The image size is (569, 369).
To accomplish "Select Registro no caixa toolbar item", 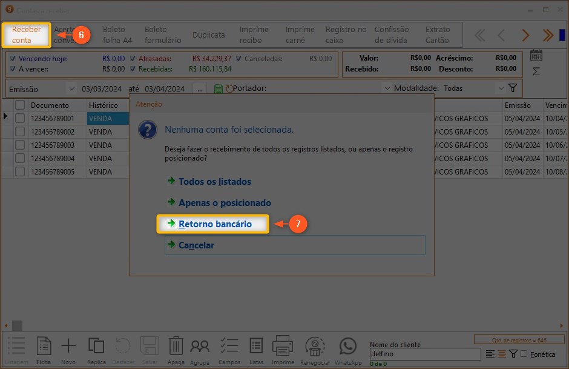I will pyautogui.click(x=346, y=35).
